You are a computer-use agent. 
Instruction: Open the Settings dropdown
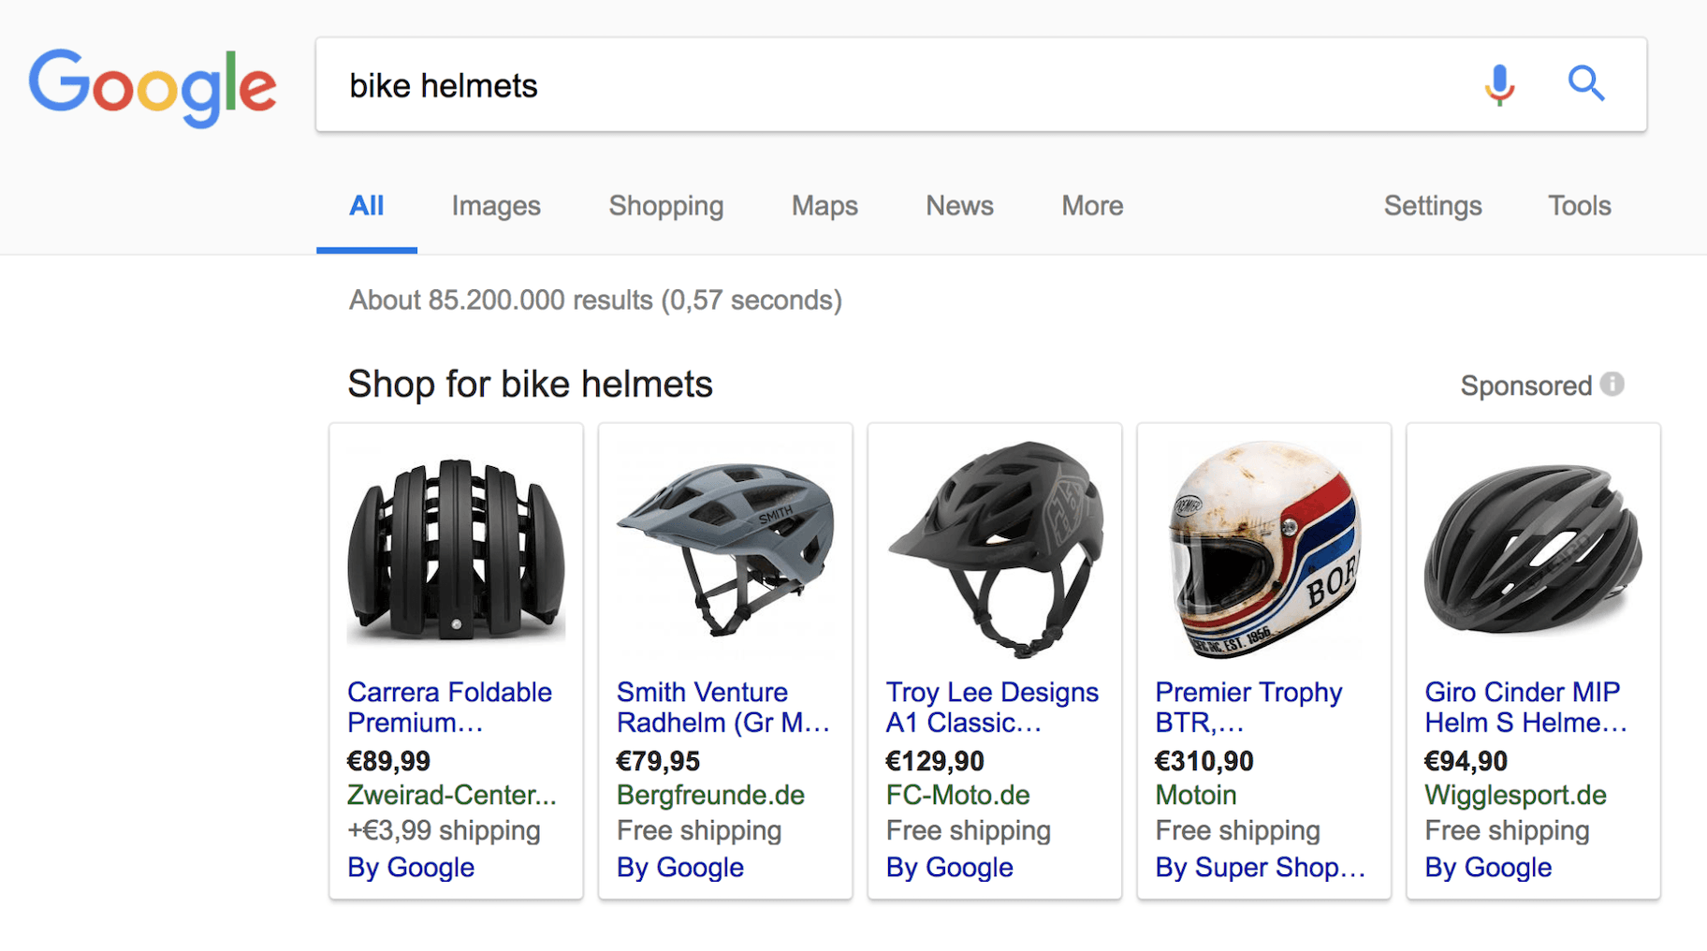coord(1432,206)
